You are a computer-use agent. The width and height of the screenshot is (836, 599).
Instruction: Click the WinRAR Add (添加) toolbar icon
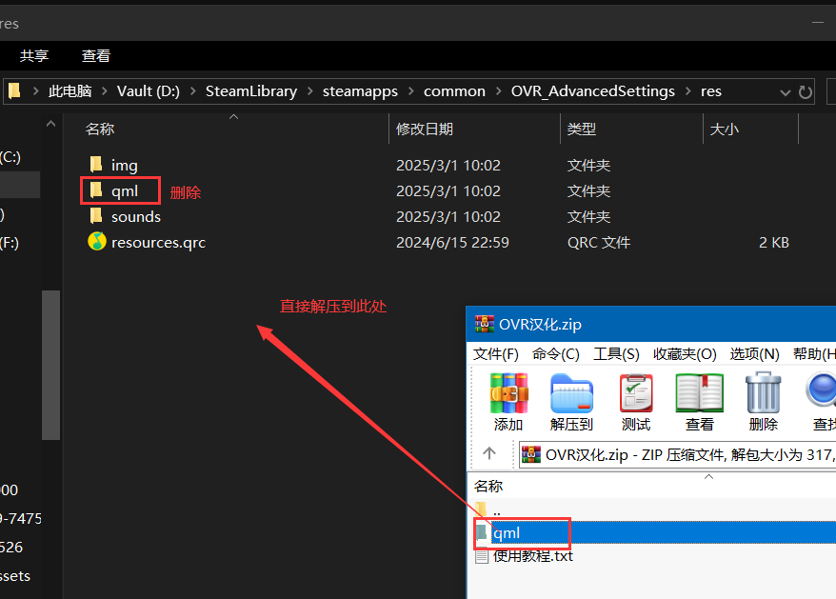point(508,402)
